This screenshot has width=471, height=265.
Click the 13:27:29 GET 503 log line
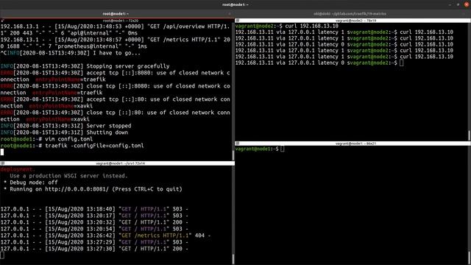(94, 242)
